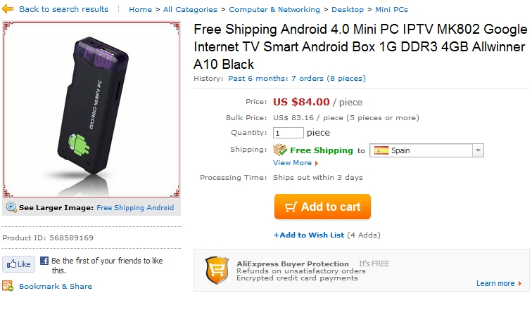Open the Free Shipping Android larger image link
Image resolution: width=532 pixels, height=312 pixels.
pos(135,208)
